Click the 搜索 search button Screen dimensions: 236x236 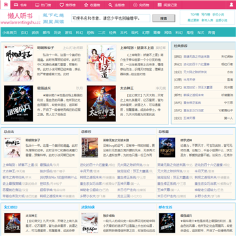tap(163, 18)
